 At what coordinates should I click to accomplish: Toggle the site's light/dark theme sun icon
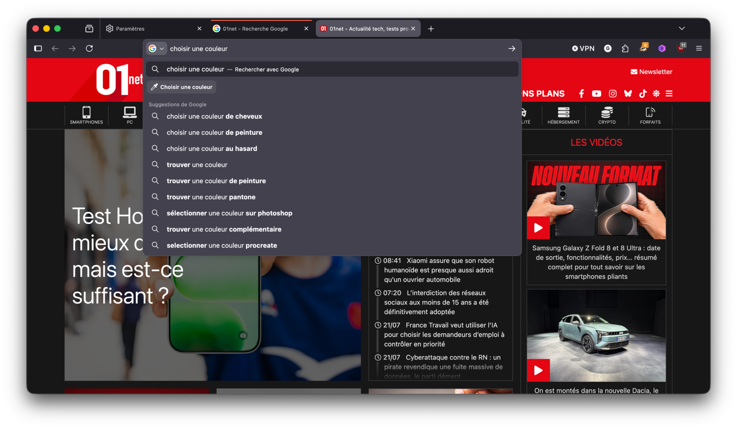(656, 94)
